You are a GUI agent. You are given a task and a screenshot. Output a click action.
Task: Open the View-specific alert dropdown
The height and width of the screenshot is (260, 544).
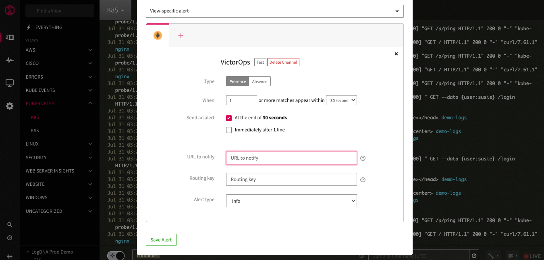point(274,11)
